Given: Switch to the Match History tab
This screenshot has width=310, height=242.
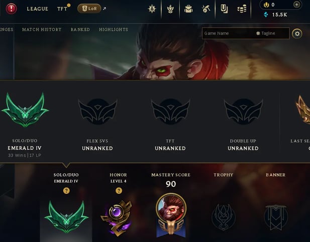Looking at the screenshot, I should [42, 30].
